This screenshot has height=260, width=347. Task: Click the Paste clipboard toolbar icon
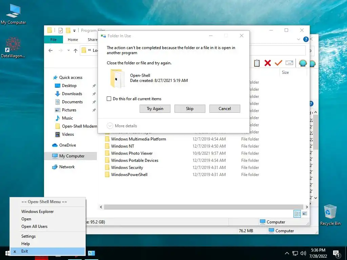257,63
